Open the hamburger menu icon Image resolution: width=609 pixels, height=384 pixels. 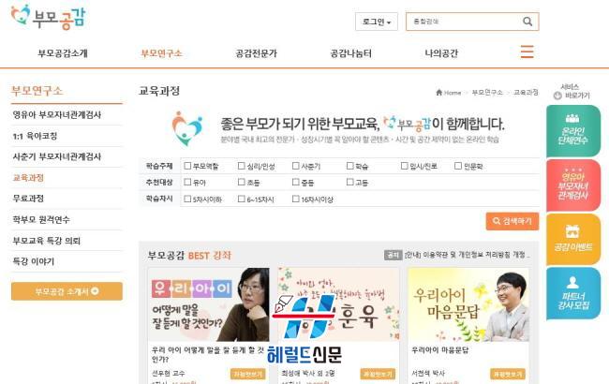[x=527, y=52]
